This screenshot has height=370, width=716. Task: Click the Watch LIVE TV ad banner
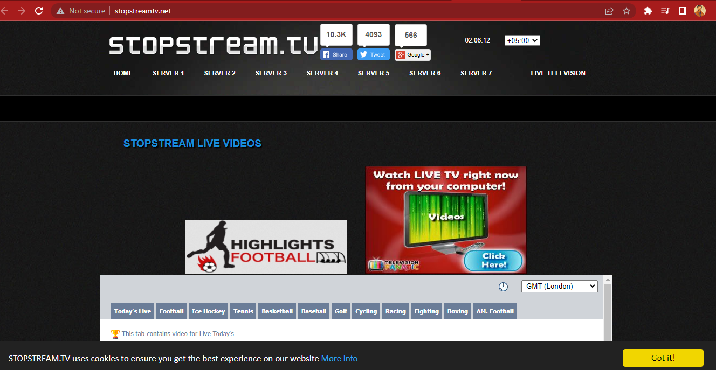[x=446, y=220]
